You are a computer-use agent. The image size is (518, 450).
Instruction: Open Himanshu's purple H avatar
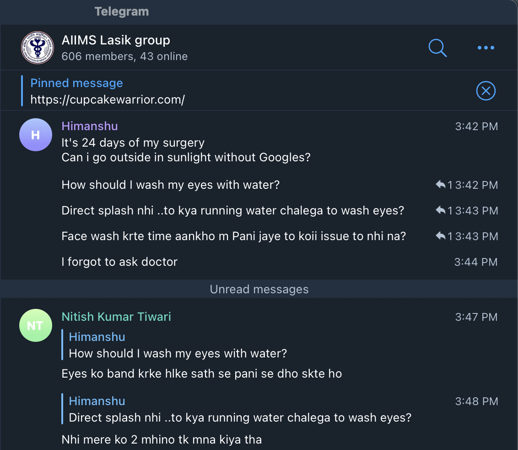(35, 135)
